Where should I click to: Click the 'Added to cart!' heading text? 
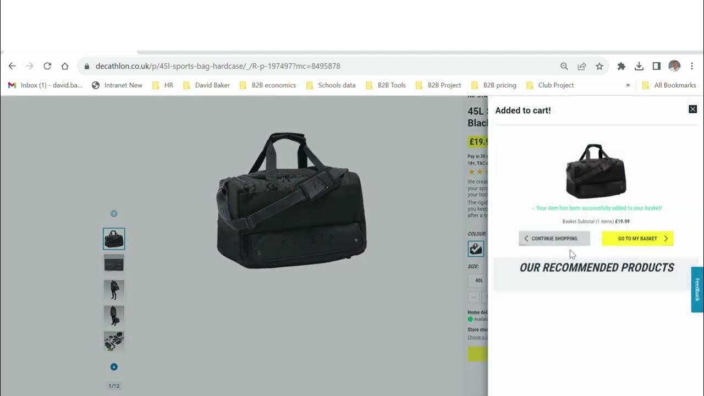(522, 111)
